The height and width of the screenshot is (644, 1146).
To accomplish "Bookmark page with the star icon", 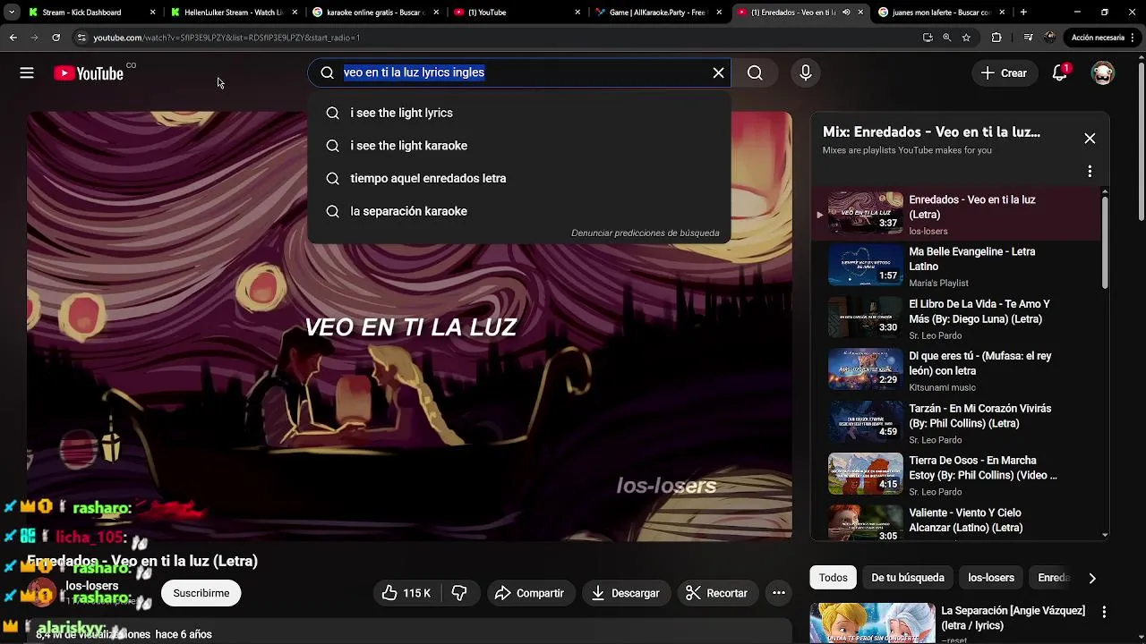I will coord(966,38).
